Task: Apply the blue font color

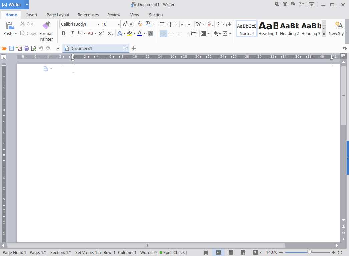Action: click(140, 33)
